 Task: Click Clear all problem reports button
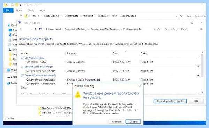[170, 101]
